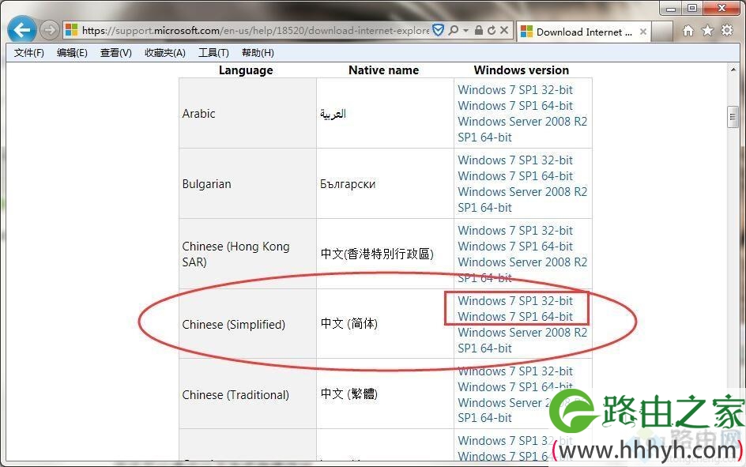Click the Microsoft logo in address bar
This screenshot has width=746, height=467.
point(71,31)
